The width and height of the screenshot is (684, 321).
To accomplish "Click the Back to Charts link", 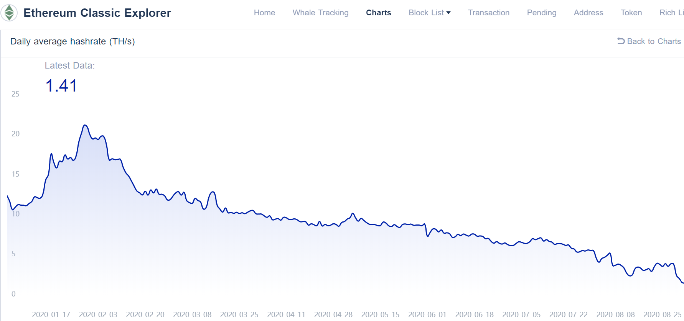I will [654, 41].
